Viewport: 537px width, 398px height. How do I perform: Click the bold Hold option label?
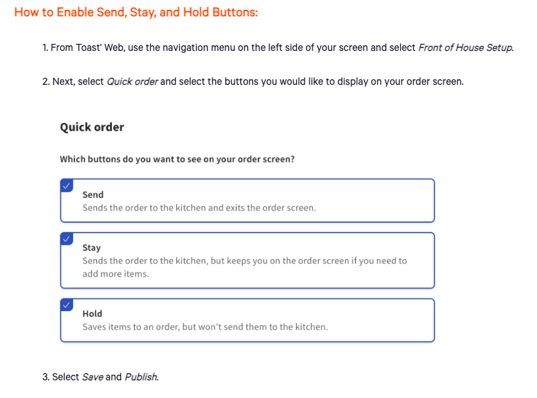click(92, 314)
